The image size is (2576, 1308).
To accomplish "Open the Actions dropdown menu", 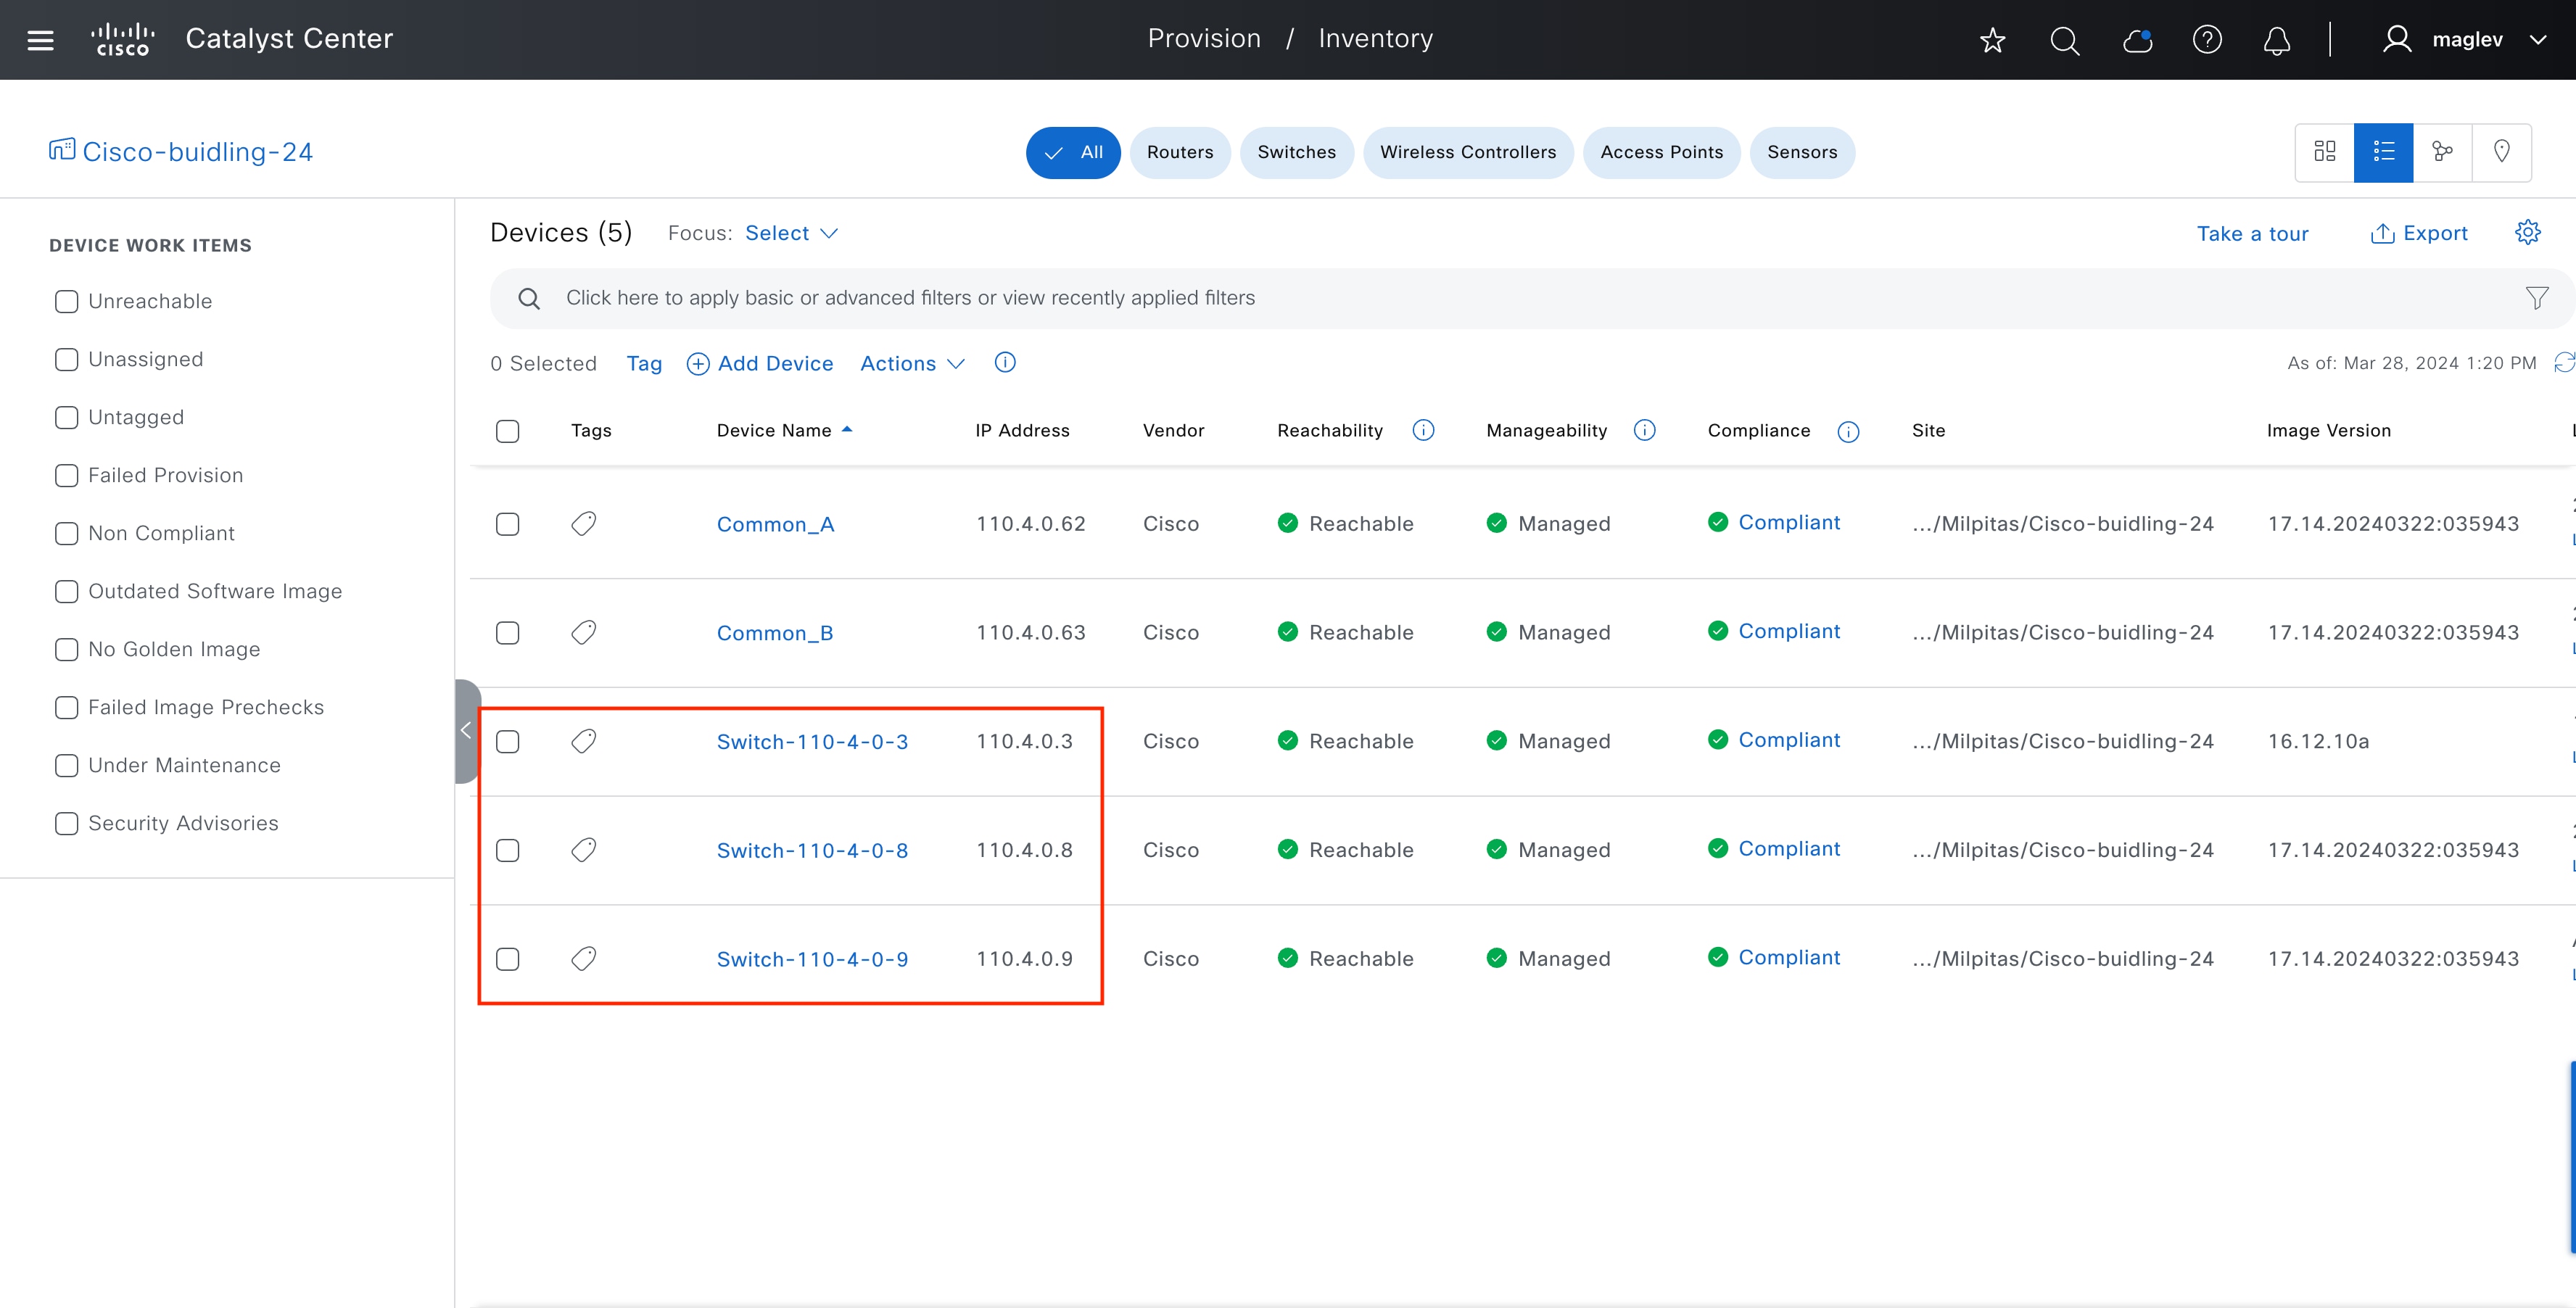I will [x=911, y=363].
